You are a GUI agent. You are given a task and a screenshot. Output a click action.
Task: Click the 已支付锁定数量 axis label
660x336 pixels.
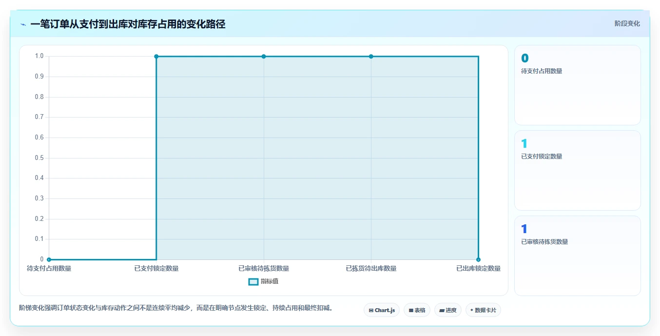(156, 268)
